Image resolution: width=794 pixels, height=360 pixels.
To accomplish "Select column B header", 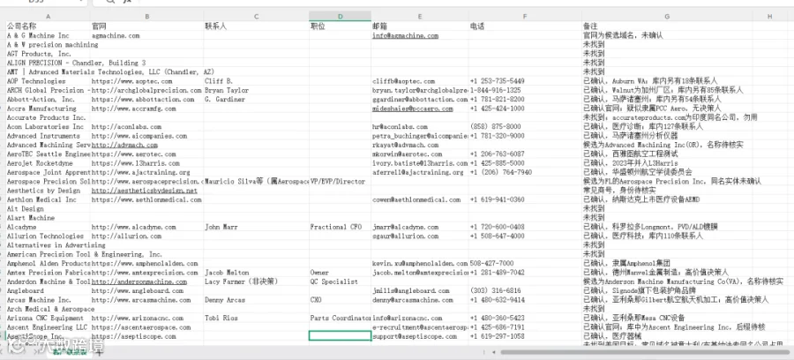I will [x=146, y=16].
